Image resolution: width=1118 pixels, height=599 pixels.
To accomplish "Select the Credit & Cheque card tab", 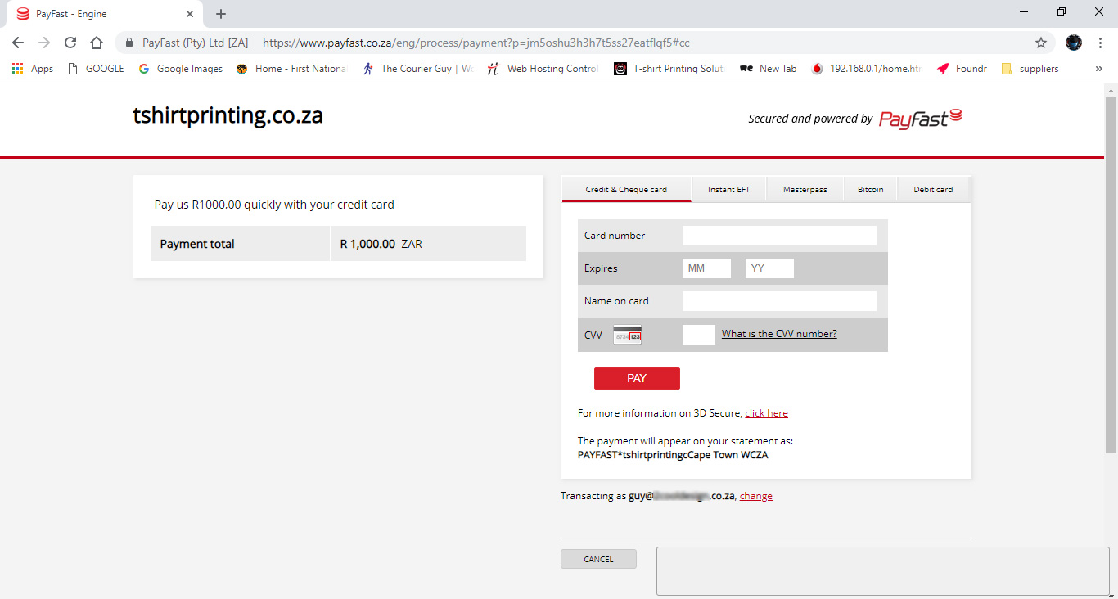I will click(626, 189).
